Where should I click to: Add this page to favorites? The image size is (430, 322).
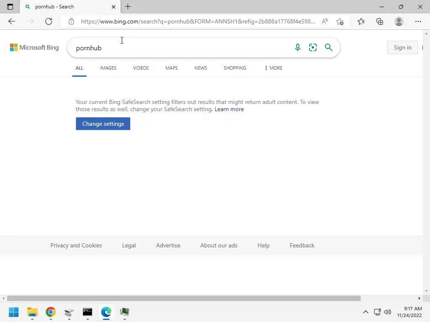(340, 21)
